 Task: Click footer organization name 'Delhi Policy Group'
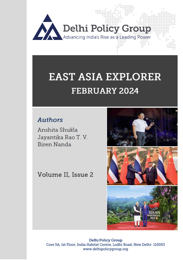(x=105, y=240)
